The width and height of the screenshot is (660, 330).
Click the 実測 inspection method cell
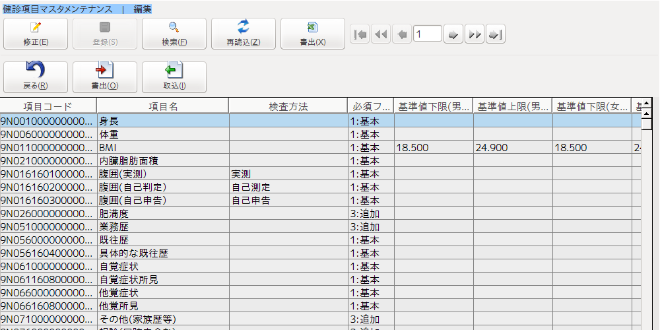[288, 174]
